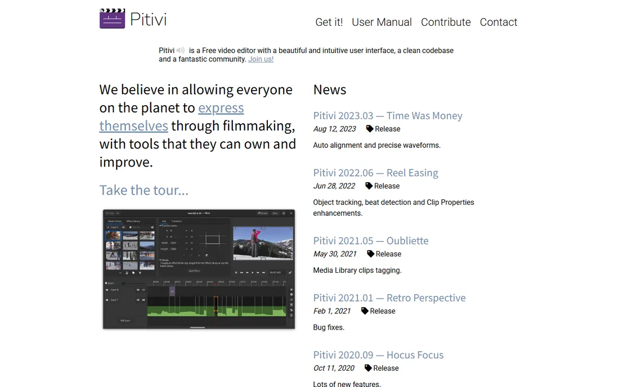619x387 pixels.
Task: Click the text Lots of new features.
Action: 347,384
